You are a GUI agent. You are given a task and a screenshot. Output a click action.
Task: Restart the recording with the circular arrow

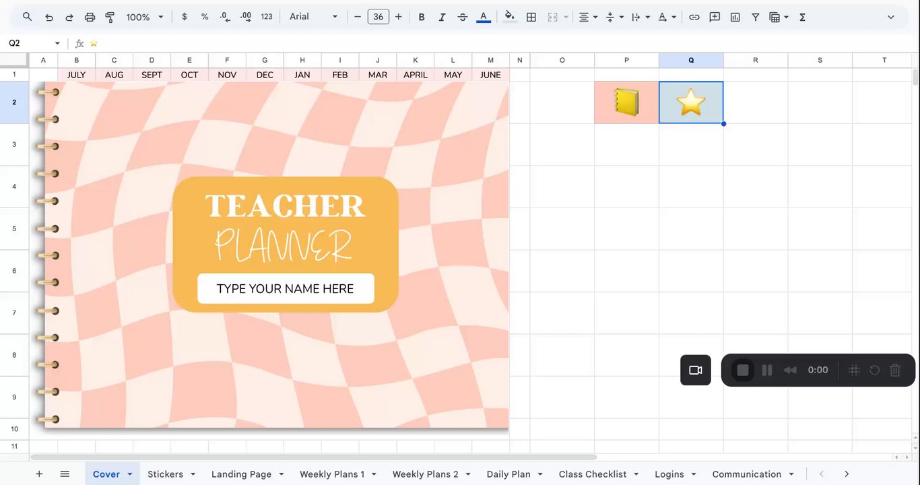[x=875, y=370]
